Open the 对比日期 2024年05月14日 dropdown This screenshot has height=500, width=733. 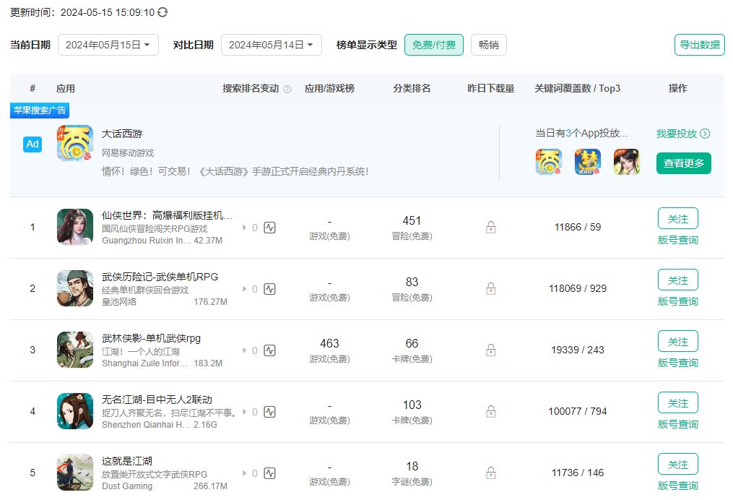(x=271, y=45)
